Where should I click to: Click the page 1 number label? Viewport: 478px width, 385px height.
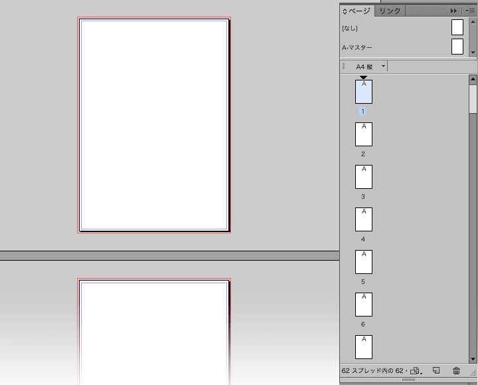pyautogui.click(x=363, y=112)
